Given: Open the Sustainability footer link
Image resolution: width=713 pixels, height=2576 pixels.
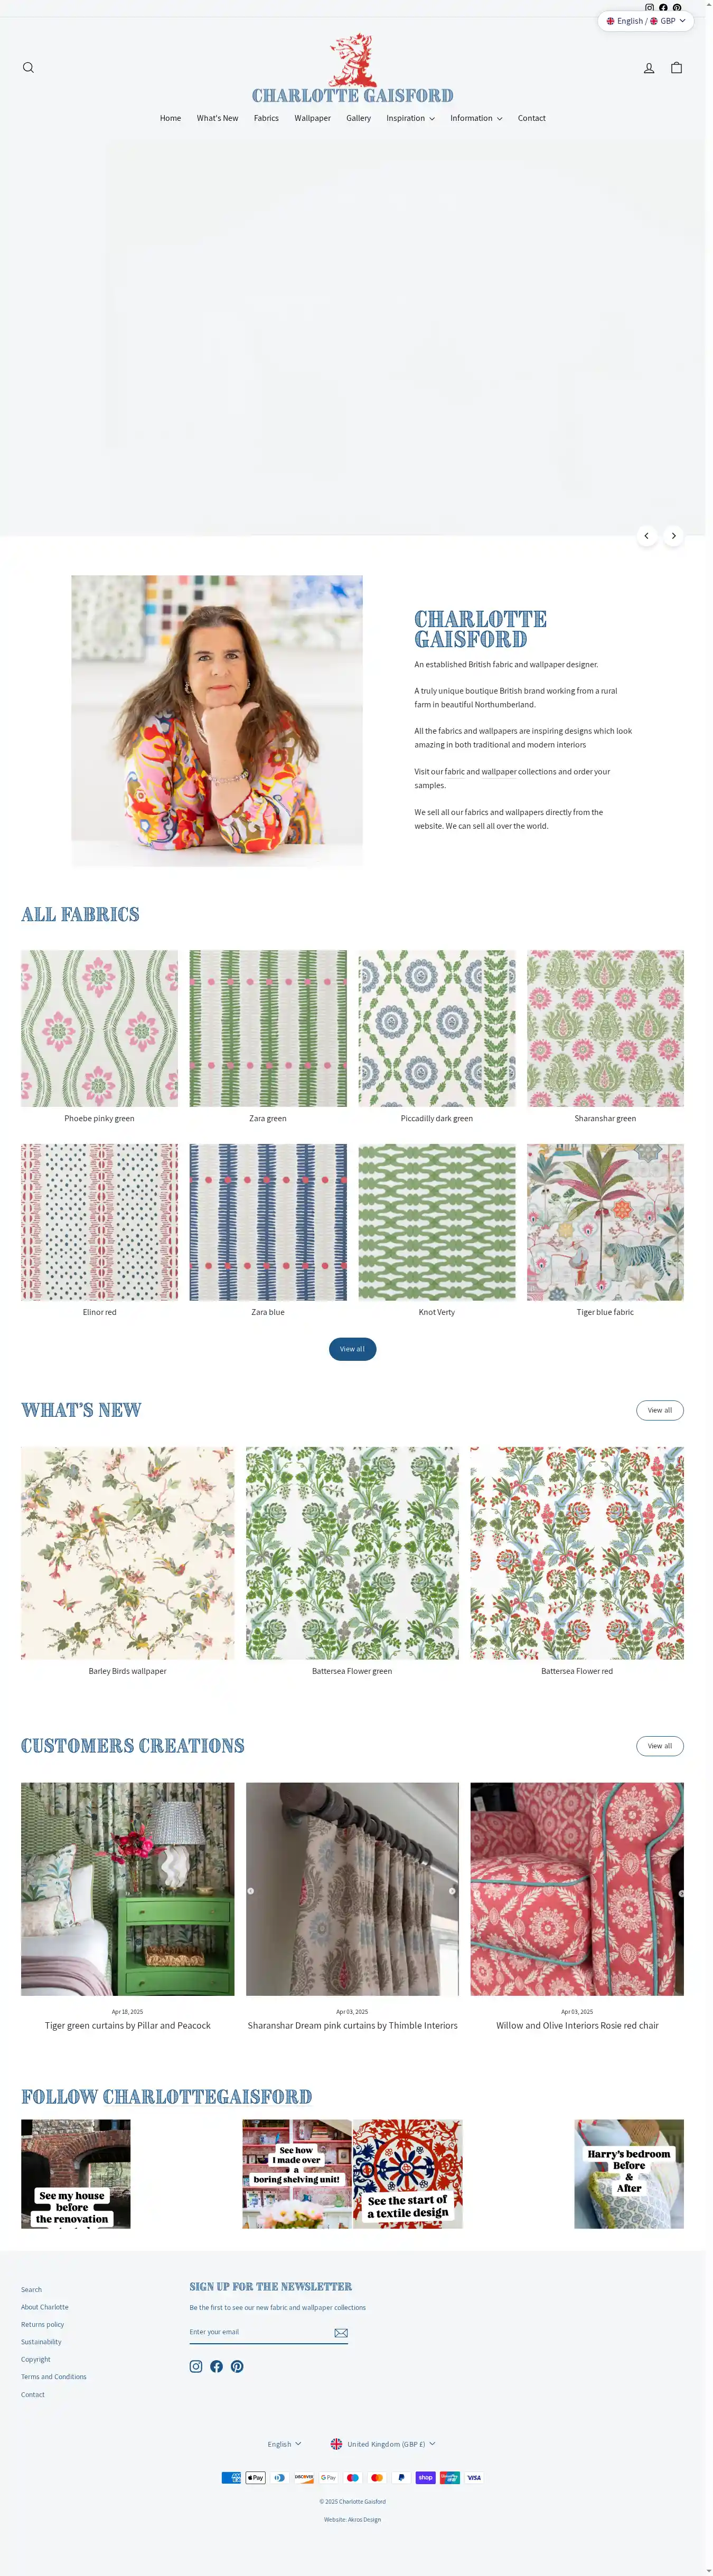Looking at the screenshot, I should point(41,2342).
